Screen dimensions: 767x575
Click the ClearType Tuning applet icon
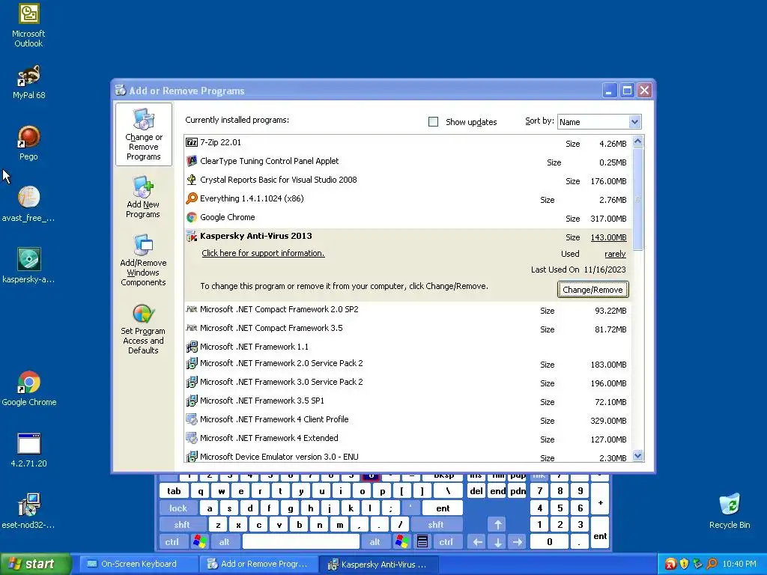pos(192,161)
